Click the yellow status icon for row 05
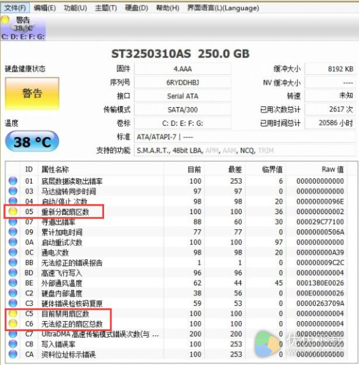359x365 pixels. coord(13,211)
